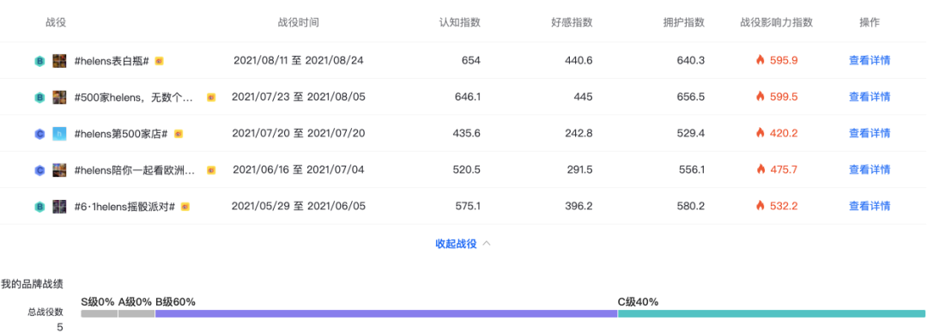Click the C grade badge for #helens陪你一起看欧洲…

[x=39, y=170]
